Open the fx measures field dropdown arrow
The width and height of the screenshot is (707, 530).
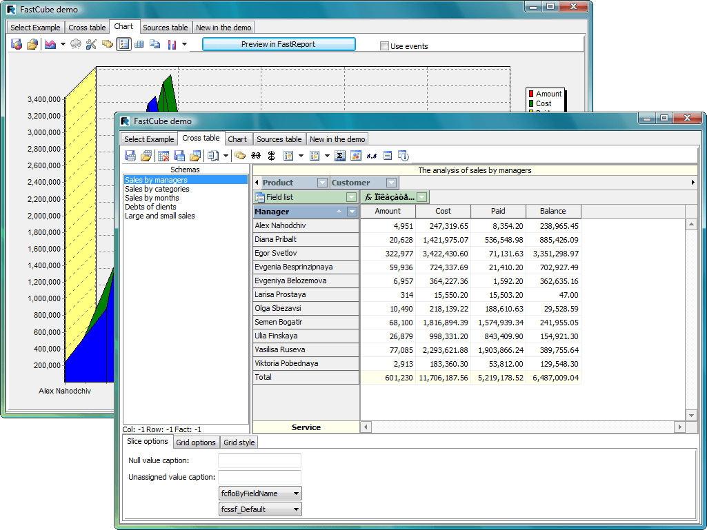pyautogui.click(x=421, y=197)
